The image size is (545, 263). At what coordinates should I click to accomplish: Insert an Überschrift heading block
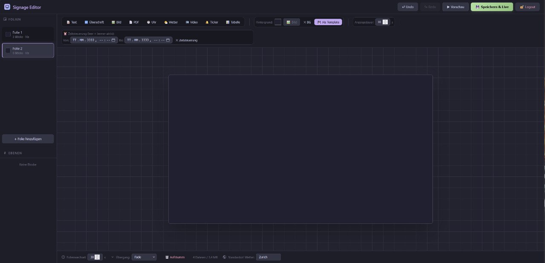[x=94, y=22]
